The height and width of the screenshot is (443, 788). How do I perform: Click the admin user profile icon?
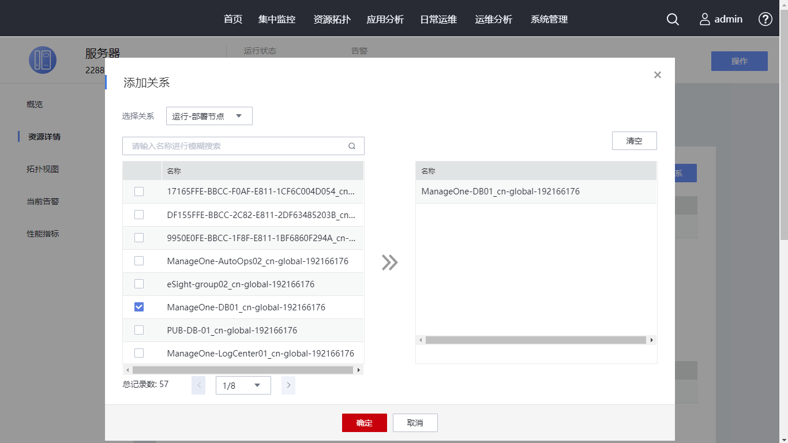705,19
